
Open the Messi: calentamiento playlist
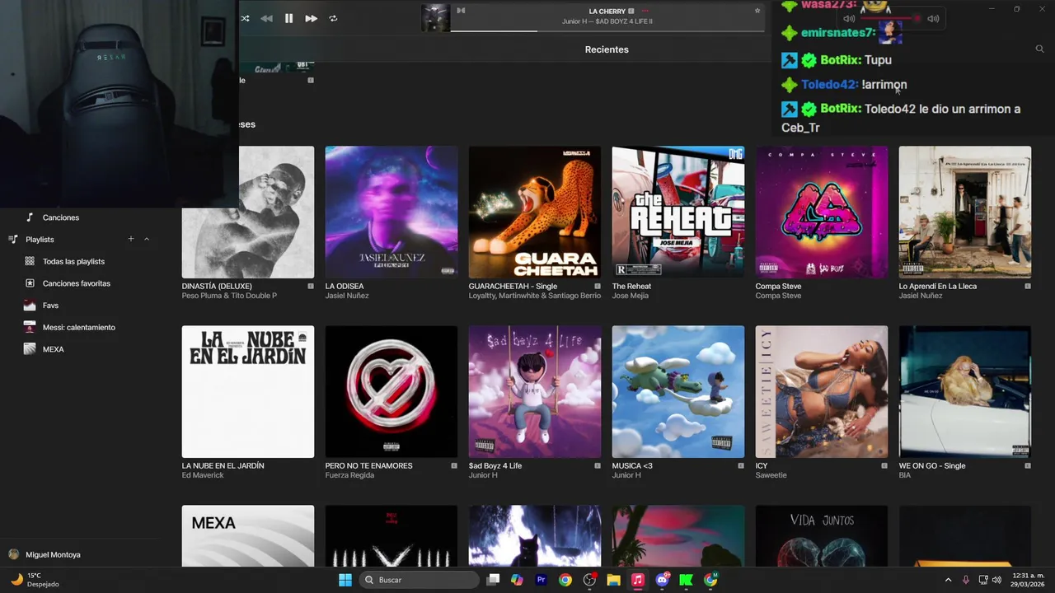pyautogui.click(x=79, y=328)
